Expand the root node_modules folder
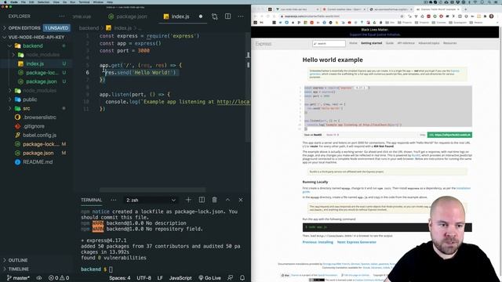Viewport: 502px width, 282px height. click(x=39, y=91)
